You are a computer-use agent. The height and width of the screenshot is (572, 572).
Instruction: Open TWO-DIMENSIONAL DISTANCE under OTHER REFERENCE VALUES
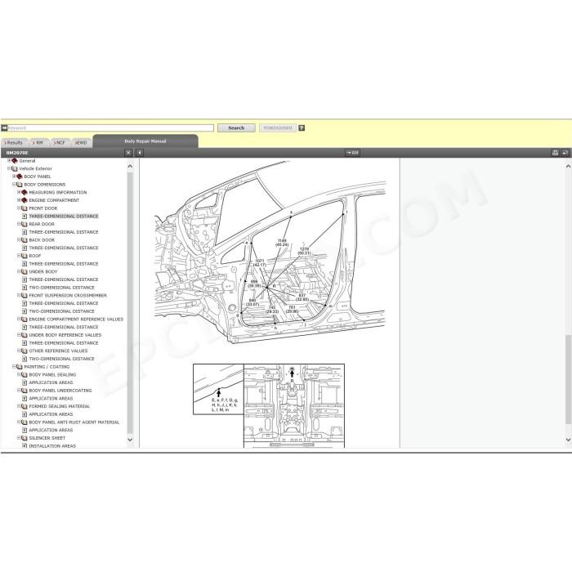click(x=61, y=359)
